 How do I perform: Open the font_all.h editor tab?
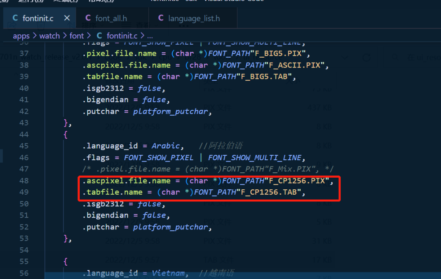(112, 18)
